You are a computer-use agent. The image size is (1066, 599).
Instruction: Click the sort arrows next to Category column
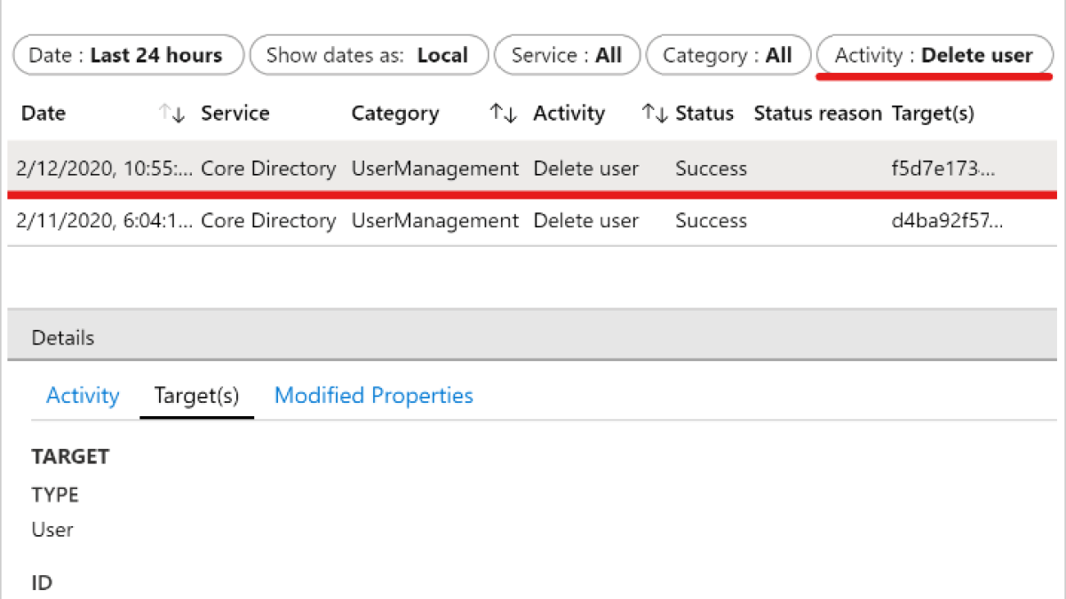503,114
